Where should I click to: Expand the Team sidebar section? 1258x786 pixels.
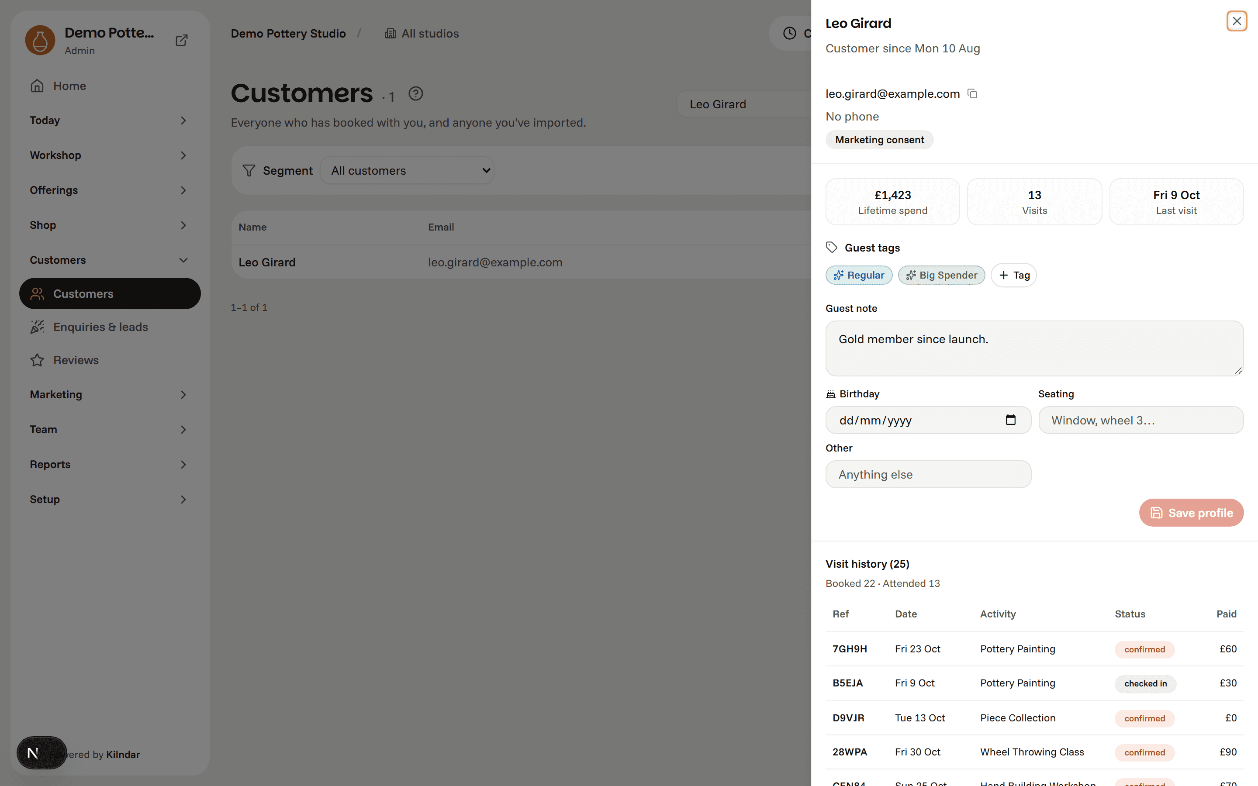coord(110,429)
